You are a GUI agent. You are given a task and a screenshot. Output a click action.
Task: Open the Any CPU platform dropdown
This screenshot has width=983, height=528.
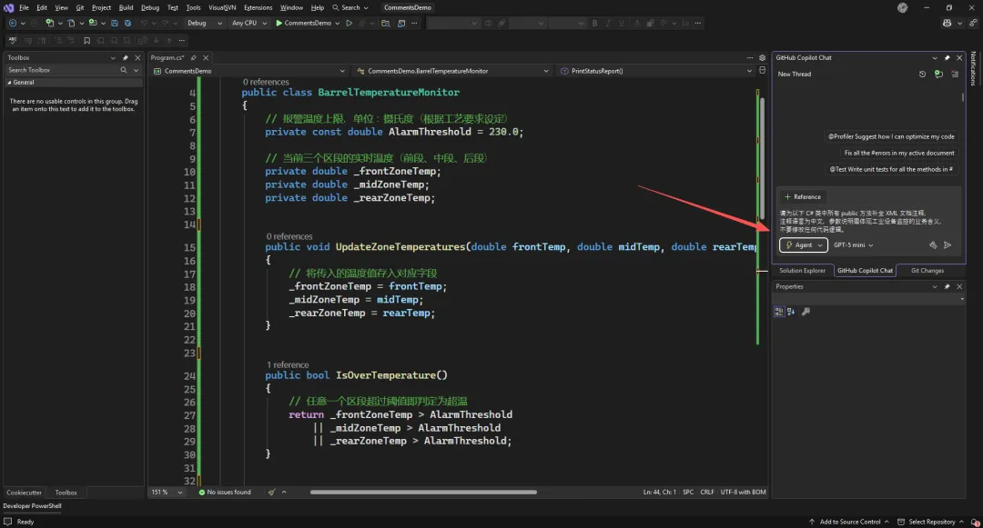(248, 23)
